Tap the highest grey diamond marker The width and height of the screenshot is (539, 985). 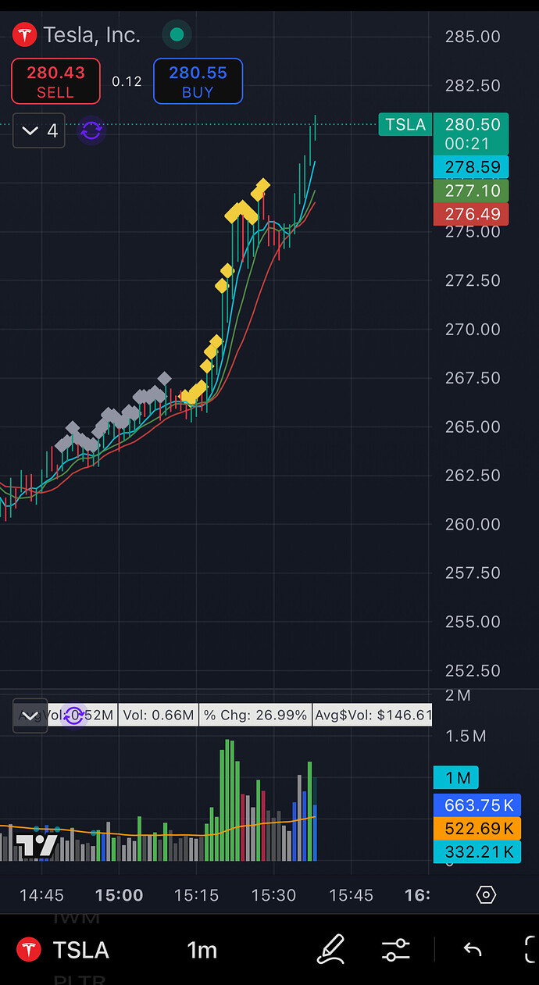pyautogui.click(x=163, y=379)
